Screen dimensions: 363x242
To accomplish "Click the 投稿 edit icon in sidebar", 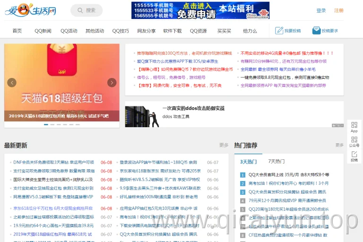I will pyautogui.click(x=354, y=154).
